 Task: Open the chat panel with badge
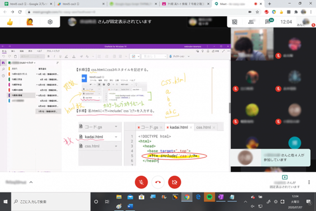click(268, 22)
